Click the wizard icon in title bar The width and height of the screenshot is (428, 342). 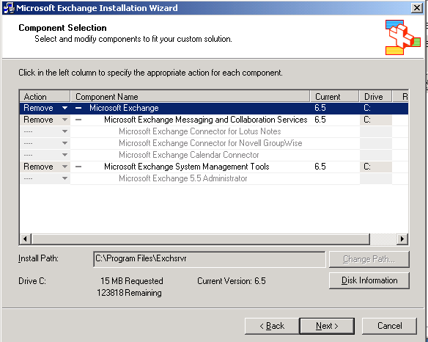tap(9, 8)
